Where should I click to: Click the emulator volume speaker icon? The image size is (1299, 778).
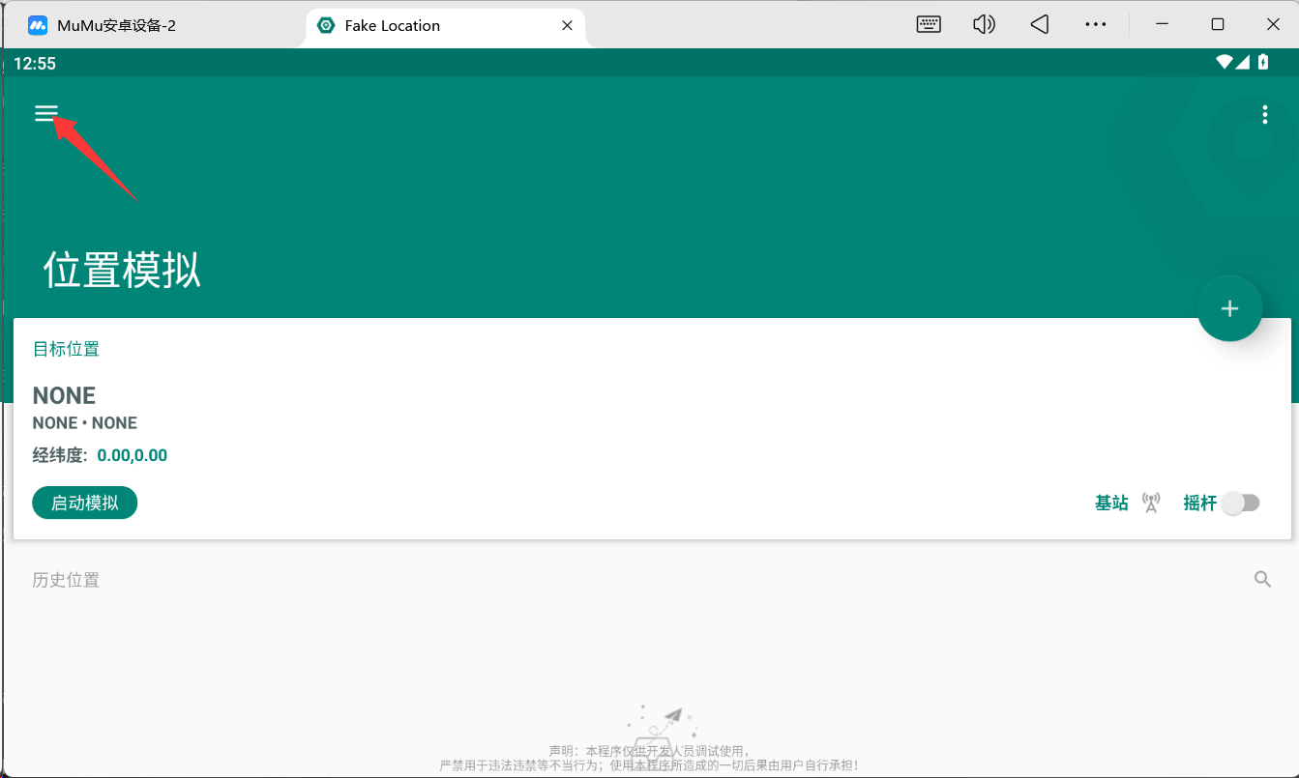click(984, 25)
